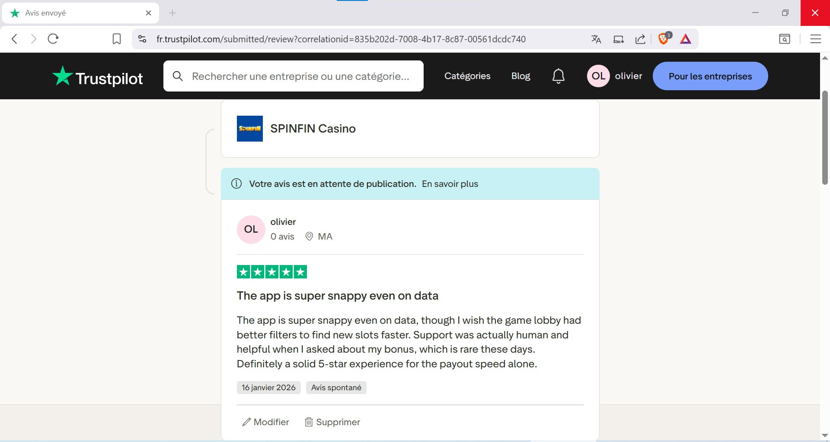Open the sidebar panel icon
This screenshot has width=830, height=442.
tap(785, 39)
